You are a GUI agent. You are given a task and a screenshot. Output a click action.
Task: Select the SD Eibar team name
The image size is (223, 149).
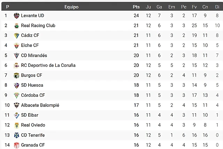pos(30,115)
